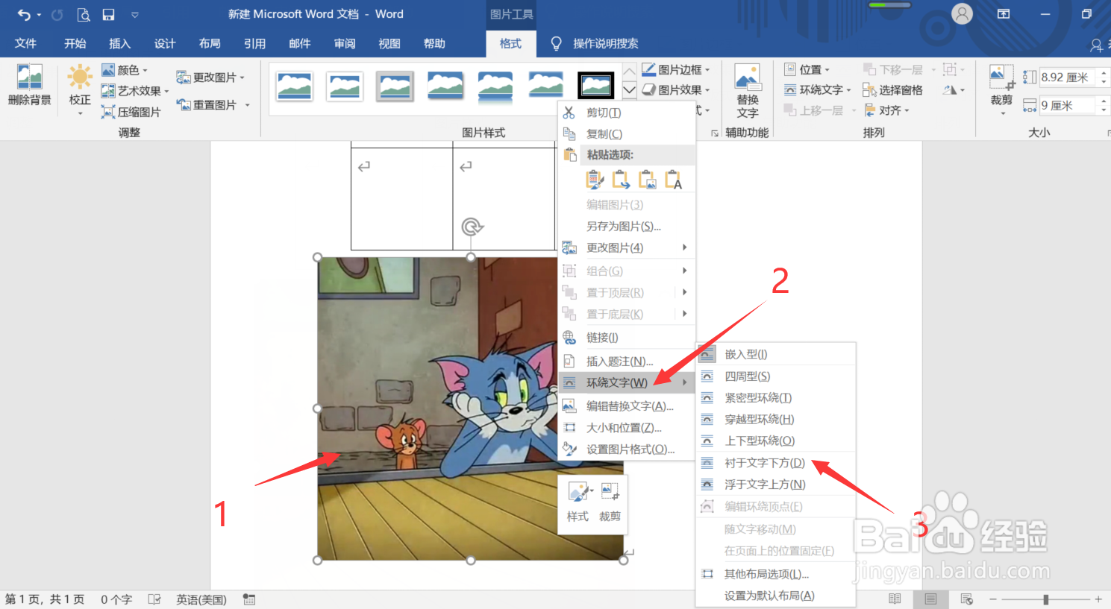Switch to Web Layout view in status bar

(x=966, y=599)
